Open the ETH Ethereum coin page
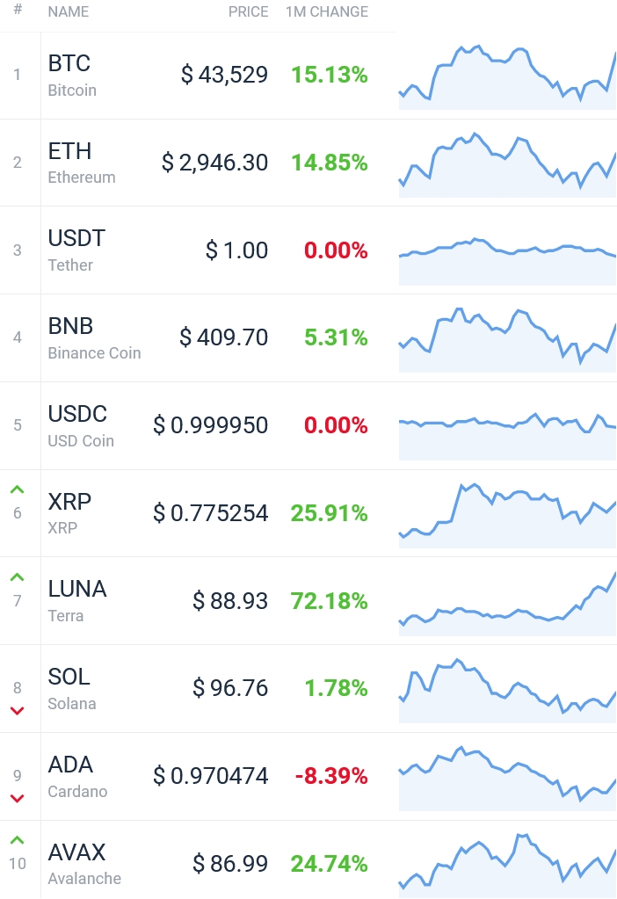 tap(82, 163)
